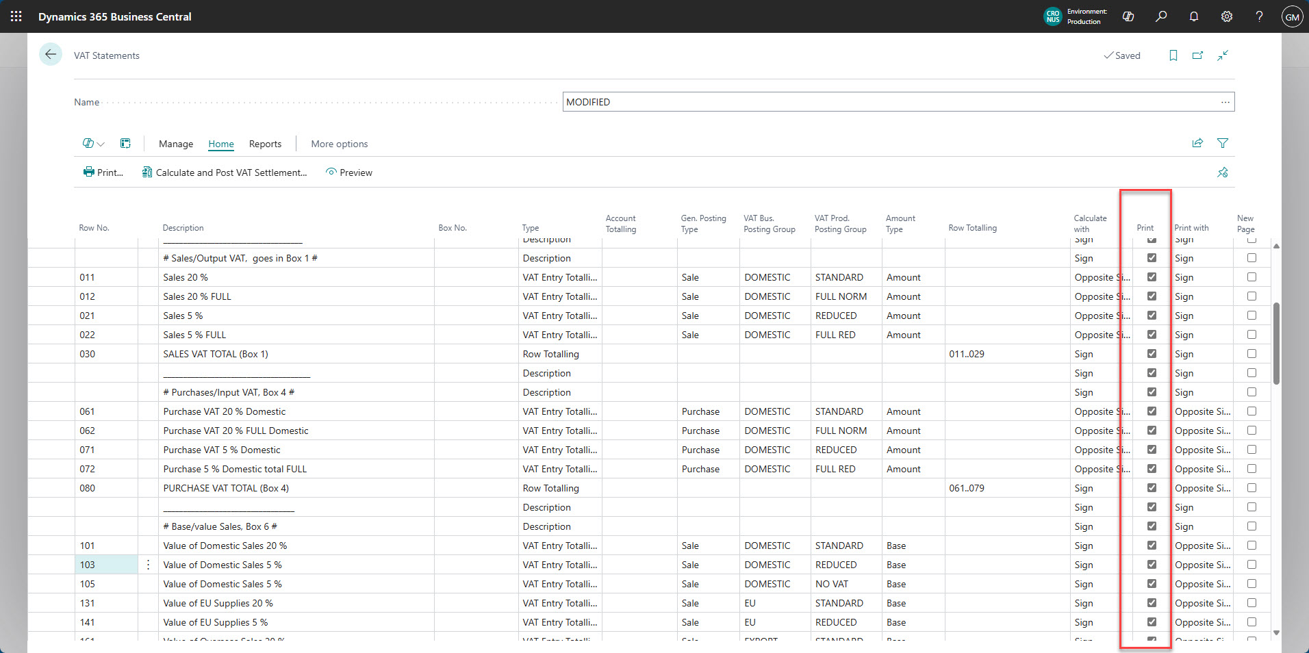Go back with the arrow button
This screenshot has height=653, width=1309.
point(51,54)
